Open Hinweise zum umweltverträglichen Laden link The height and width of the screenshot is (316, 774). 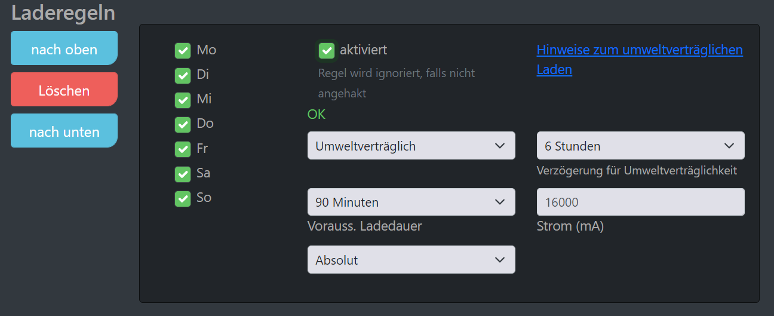click(x=639, y=50)
